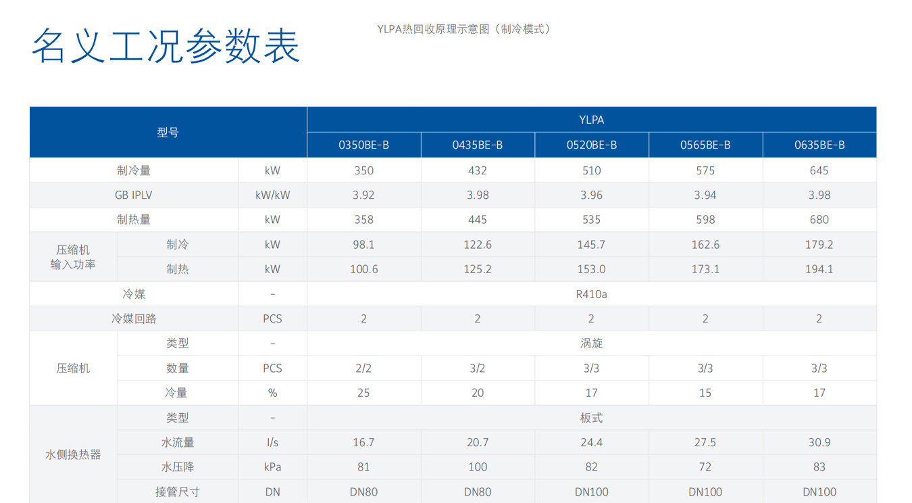The width and height of the screenshot is (912, 503).
Task: Click the 涡旋 compressor type cell
Action: point(591,343)
